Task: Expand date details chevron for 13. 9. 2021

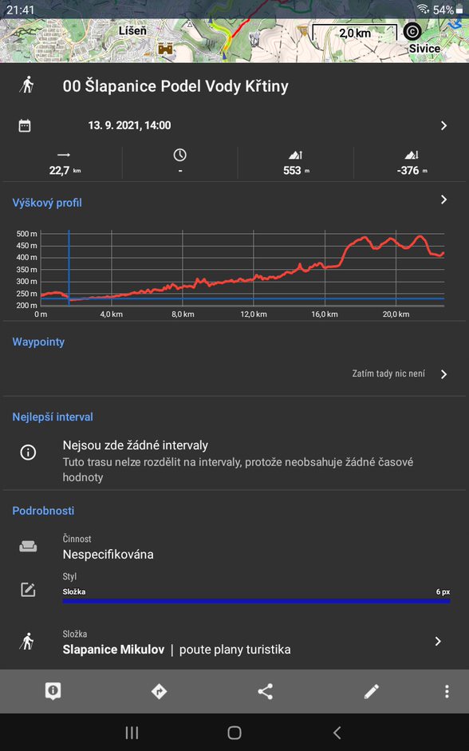Action: tap(443, 125)
